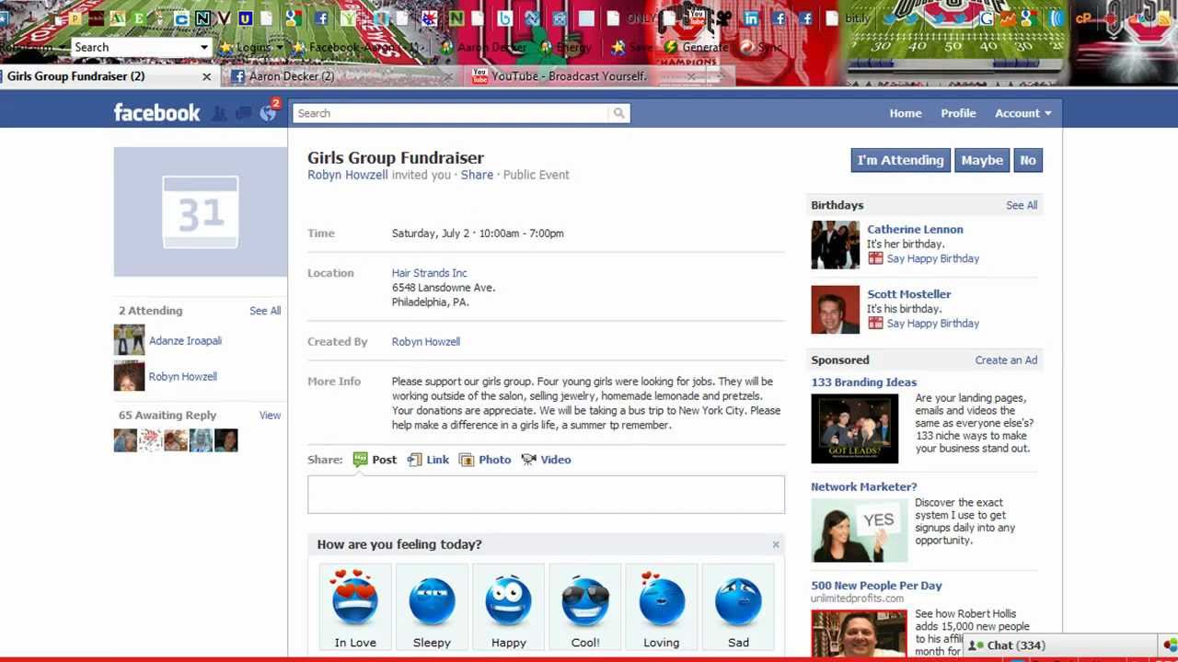Viewport: 1178px width, 662px height.
Task: Click View next to 65 Awaiting Reply
Action: [x=270, y=416]
